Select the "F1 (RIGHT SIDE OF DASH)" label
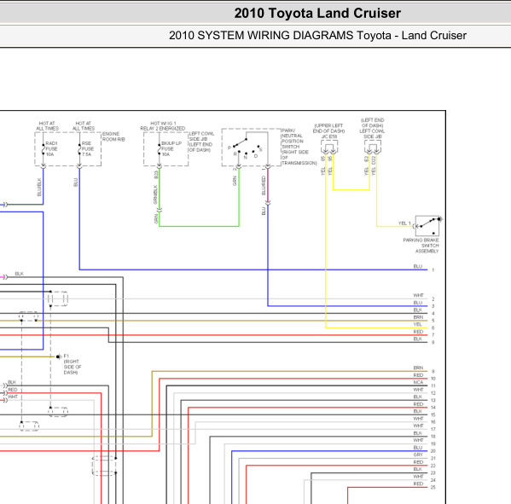The image size is (511, 504). [x=73, y=364]
